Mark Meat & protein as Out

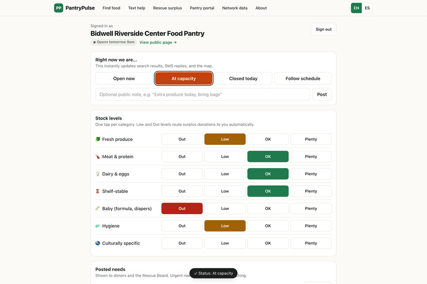click(182, 157)
